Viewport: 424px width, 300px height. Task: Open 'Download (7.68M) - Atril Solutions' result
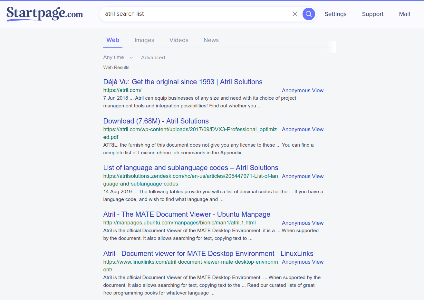tap(156, 121)
